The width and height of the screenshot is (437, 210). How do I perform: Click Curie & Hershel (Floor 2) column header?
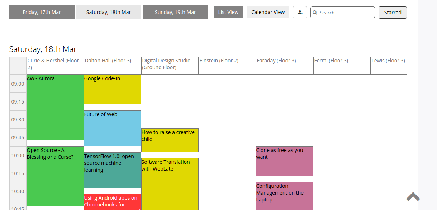tap(55, 66)
